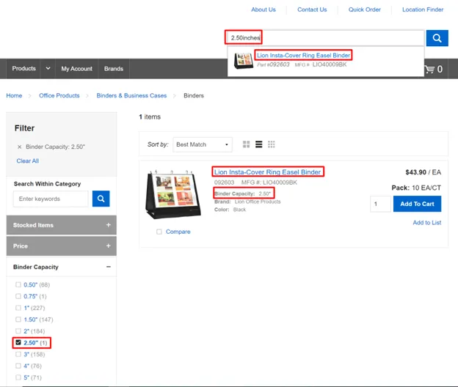Viewport: 458px width, 387px height.
Task: Go to Office Products breadcrumb
Action: coord(59,96)
